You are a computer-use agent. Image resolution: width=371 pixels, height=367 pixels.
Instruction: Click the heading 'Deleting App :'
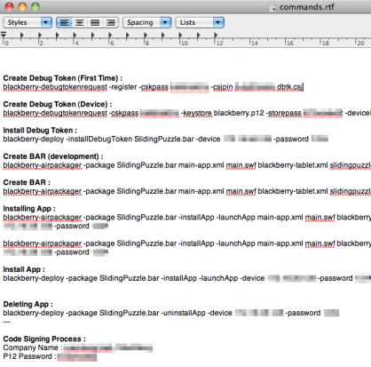pyautogui.click(x=28, y=304)
